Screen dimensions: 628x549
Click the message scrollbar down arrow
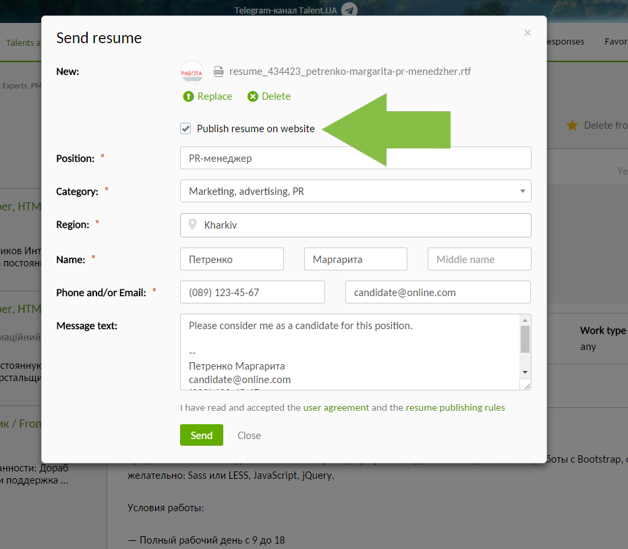[x=525, y=372]
